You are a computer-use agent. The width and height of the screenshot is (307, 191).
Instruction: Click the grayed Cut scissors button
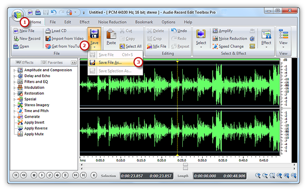(x=126, y=31)
